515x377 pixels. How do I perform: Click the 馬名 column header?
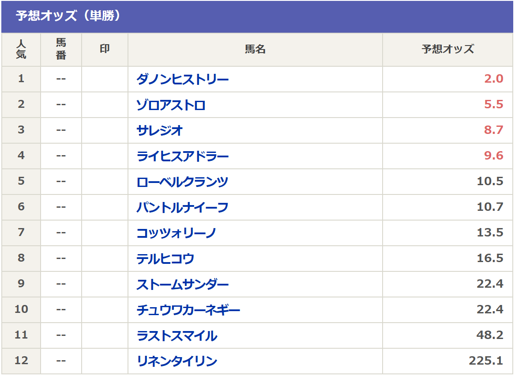[255, 50]
